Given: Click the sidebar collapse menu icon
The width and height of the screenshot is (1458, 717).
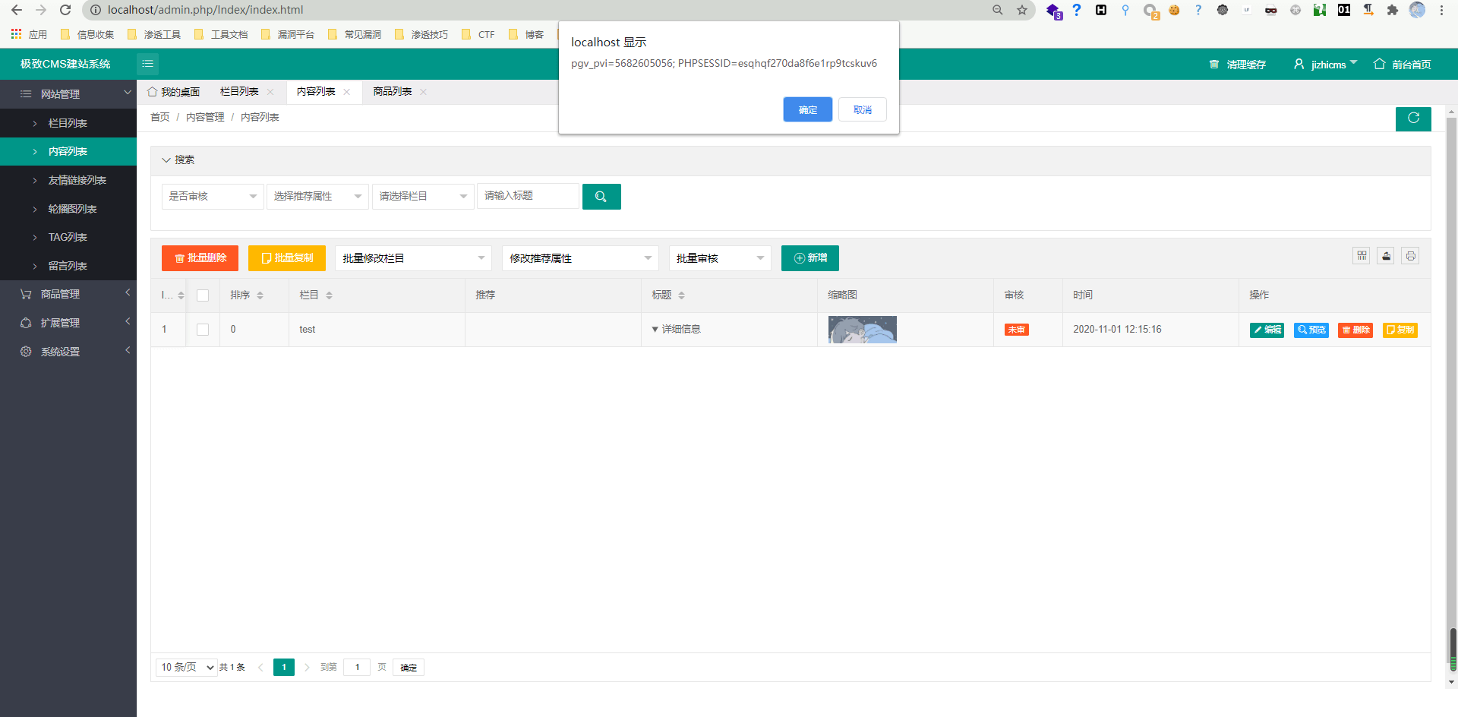Looking at the screenshot, I should click(x=148, y=64).
